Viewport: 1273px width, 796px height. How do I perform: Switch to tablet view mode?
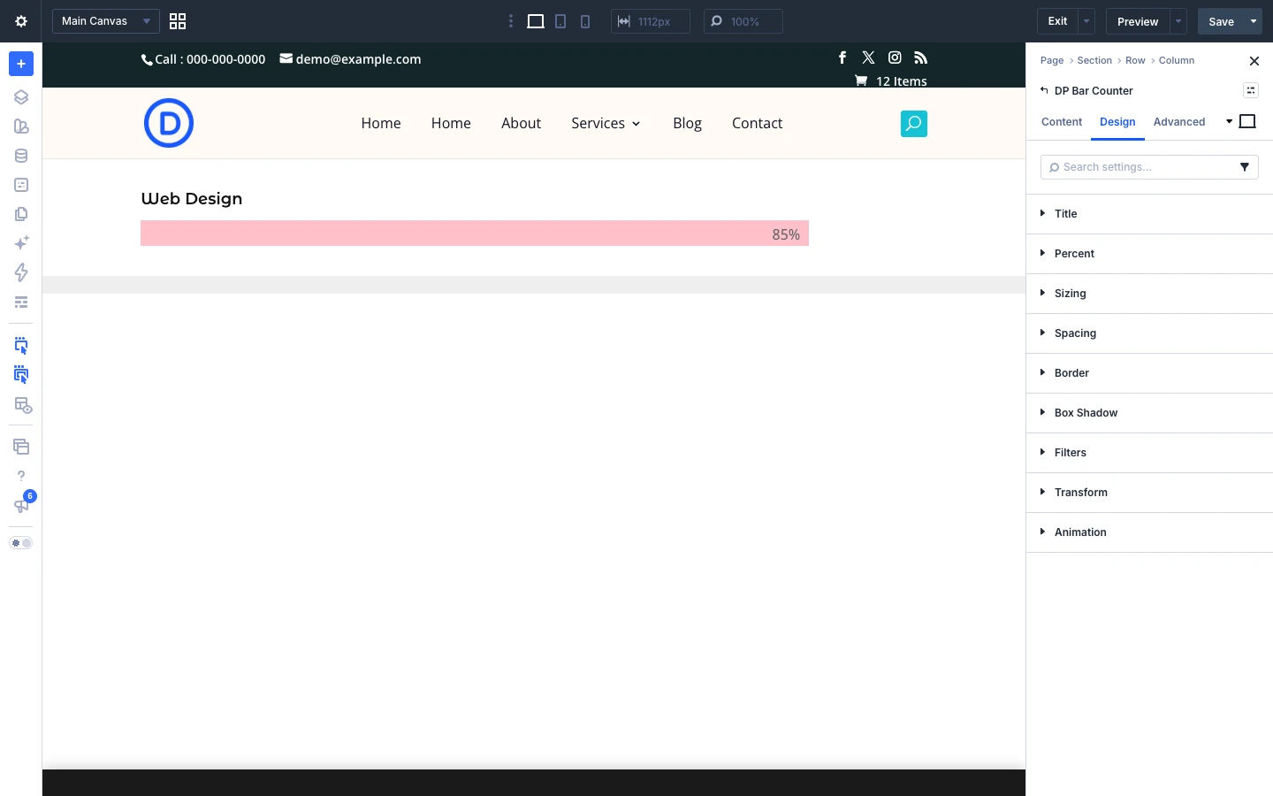point(560,21)
